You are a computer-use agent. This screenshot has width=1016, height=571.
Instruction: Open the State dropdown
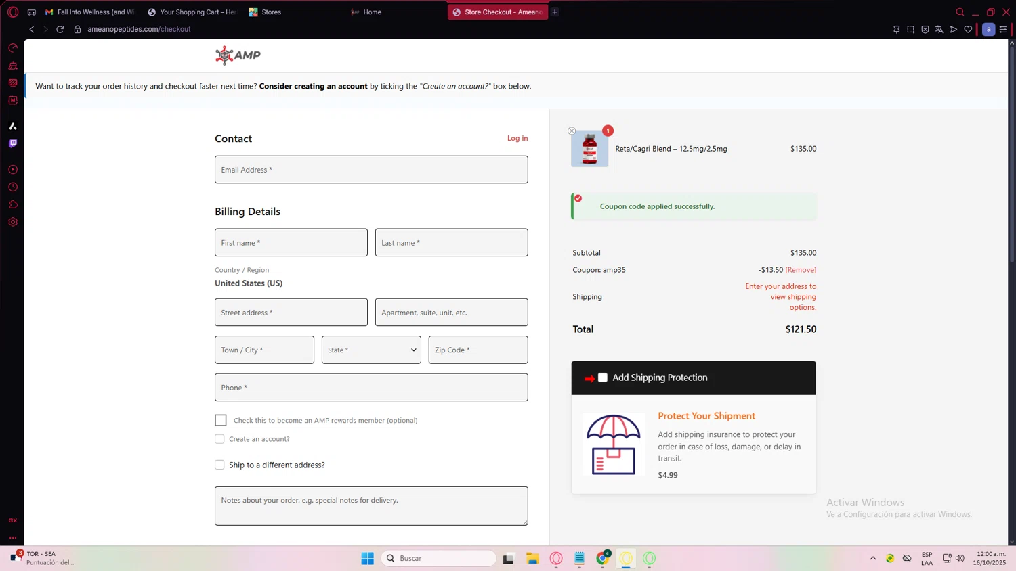tap(371, 350)
